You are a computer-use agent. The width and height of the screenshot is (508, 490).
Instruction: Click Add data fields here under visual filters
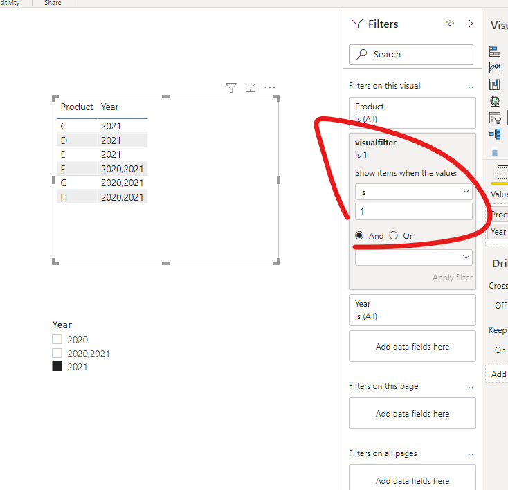[412, 346]
